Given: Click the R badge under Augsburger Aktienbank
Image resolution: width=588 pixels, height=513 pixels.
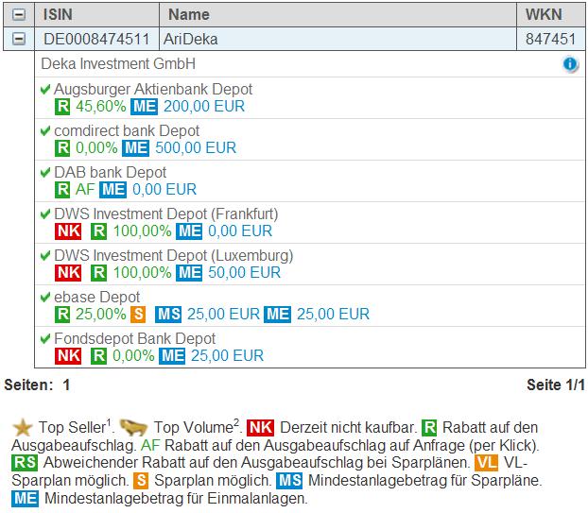Looking at the screenshot, I should click(62, 107).
